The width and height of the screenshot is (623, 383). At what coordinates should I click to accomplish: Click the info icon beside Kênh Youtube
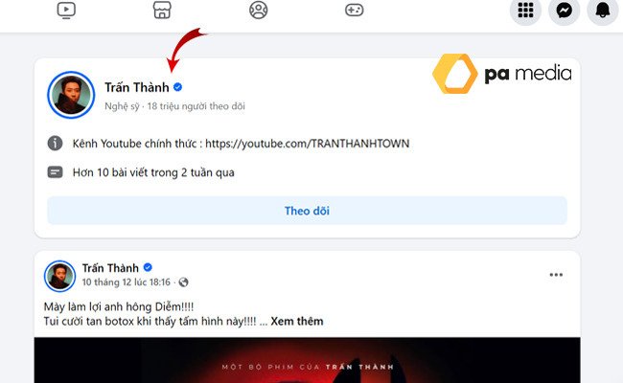56,143
